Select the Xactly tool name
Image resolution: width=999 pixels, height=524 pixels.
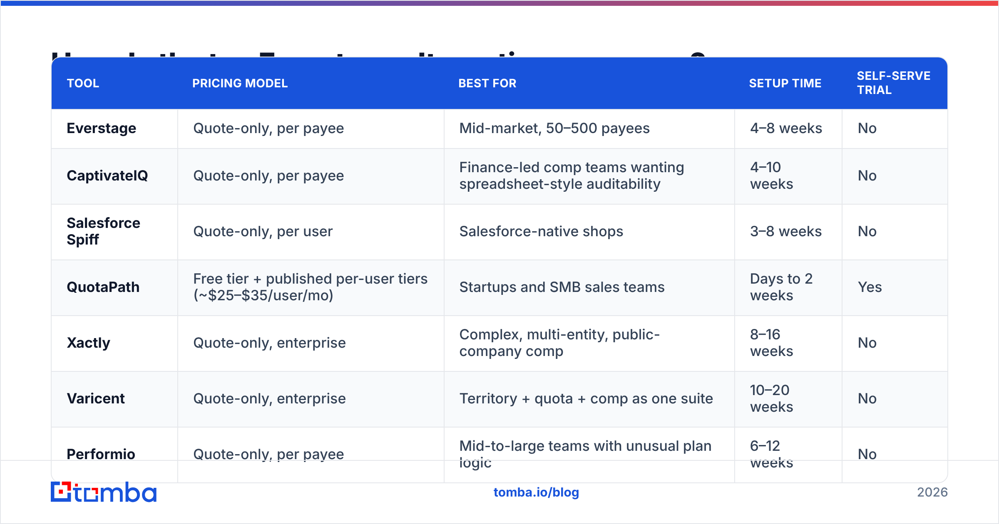pos(89,343)
